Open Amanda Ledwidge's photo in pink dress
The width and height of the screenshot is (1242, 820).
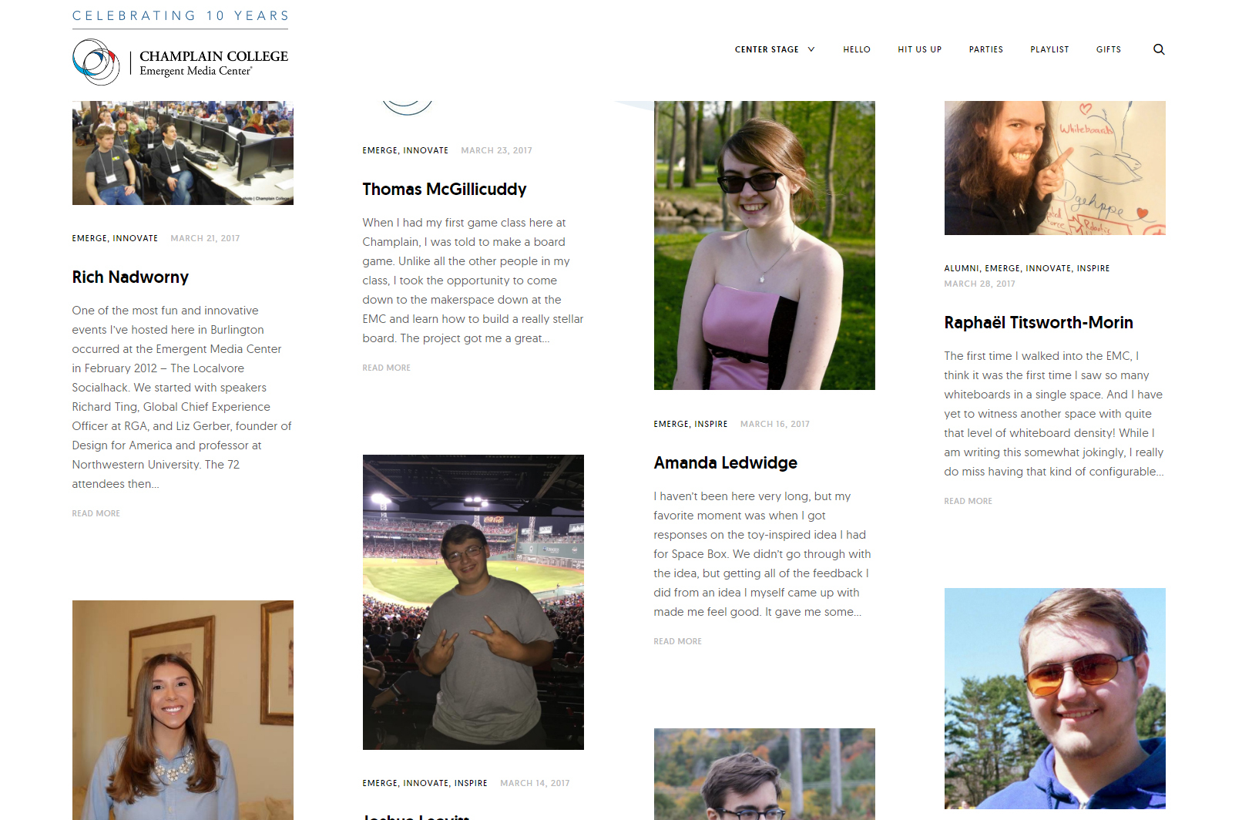764,245
